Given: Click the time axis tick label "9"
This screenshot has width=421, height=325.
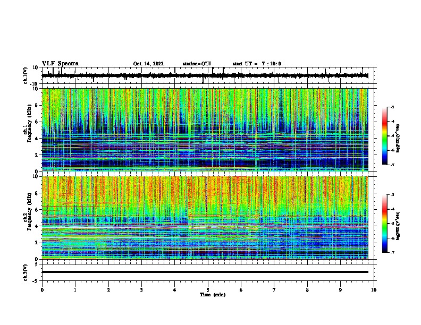Looking at the screenshot, I should coord(340,290).
